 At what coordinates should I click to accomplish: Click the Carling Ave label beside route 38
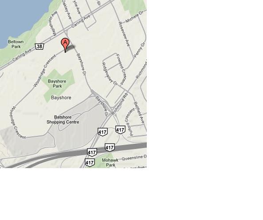point(22,55)
